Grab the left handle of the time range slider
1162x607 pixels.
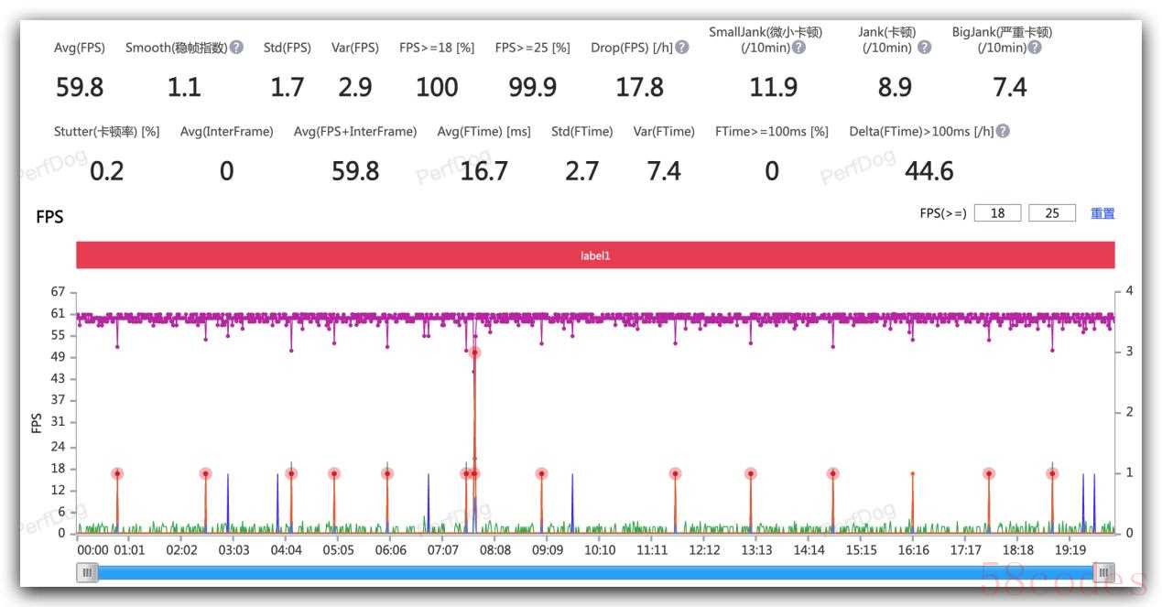pos(88,572)
